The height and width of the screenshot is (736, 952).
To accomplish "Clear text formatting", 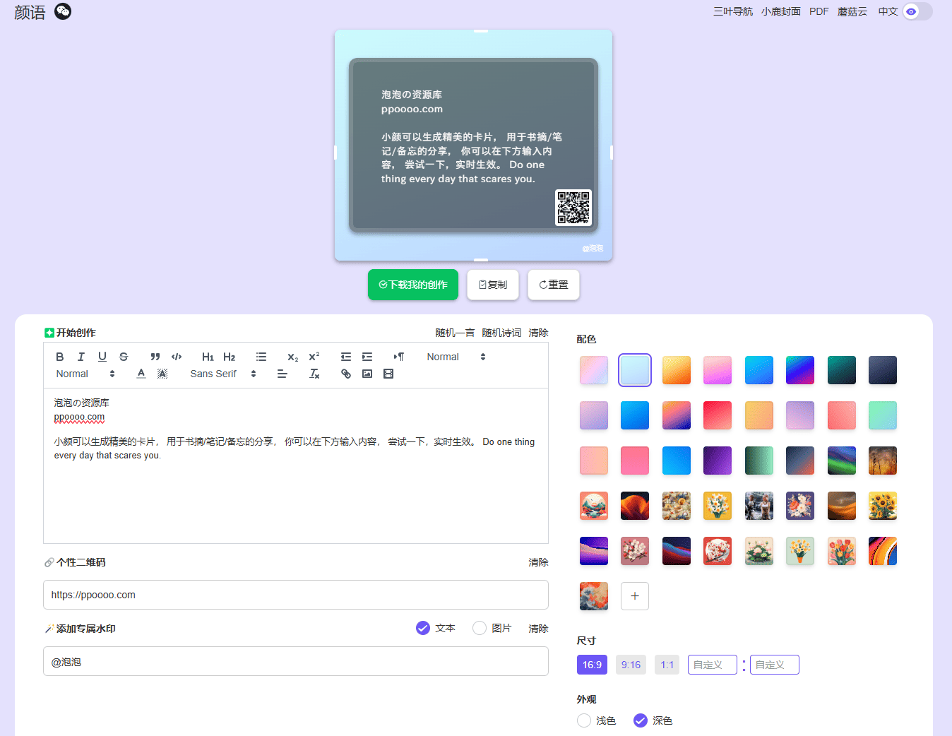I will (x=314, y=374).
